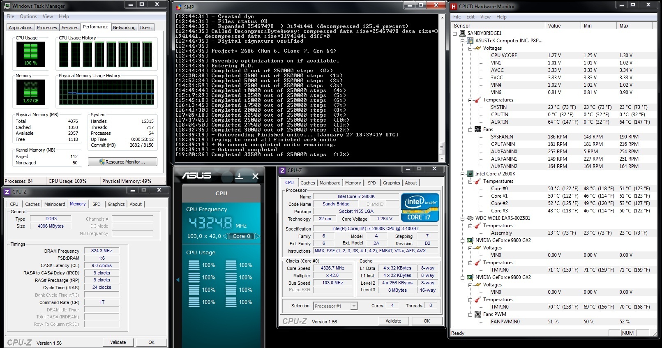Screen dimensions: 662x348
Task: Click the CPU-Z Memory window title bar Z icon
Action: pos(7,191)
